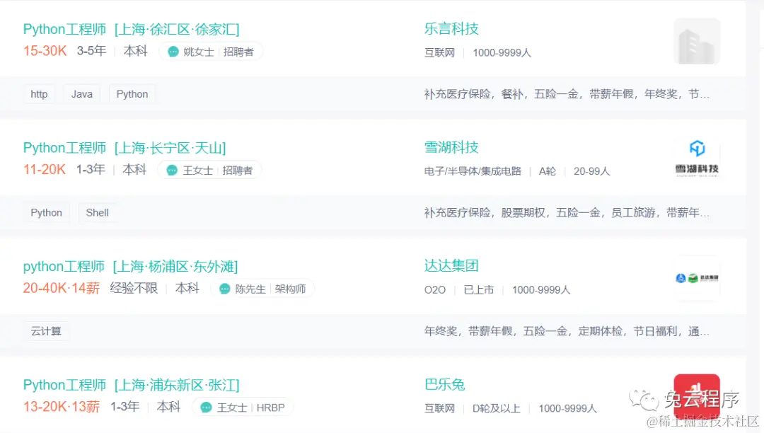Click HRBP role label
The height and width of the screenshot is (433, 764).
click(x=270, y=408)
